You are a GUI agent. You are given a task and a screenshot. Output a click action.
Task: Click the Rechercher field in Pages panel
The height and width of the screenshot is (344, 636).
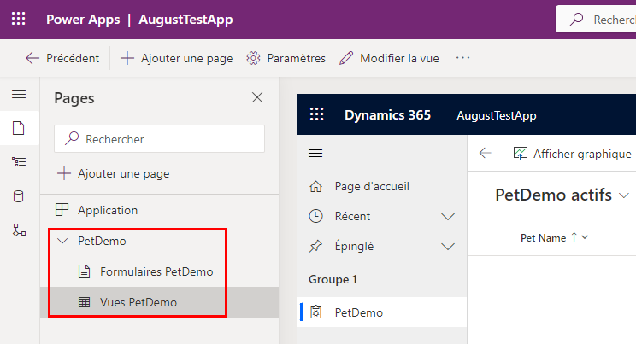159,139
